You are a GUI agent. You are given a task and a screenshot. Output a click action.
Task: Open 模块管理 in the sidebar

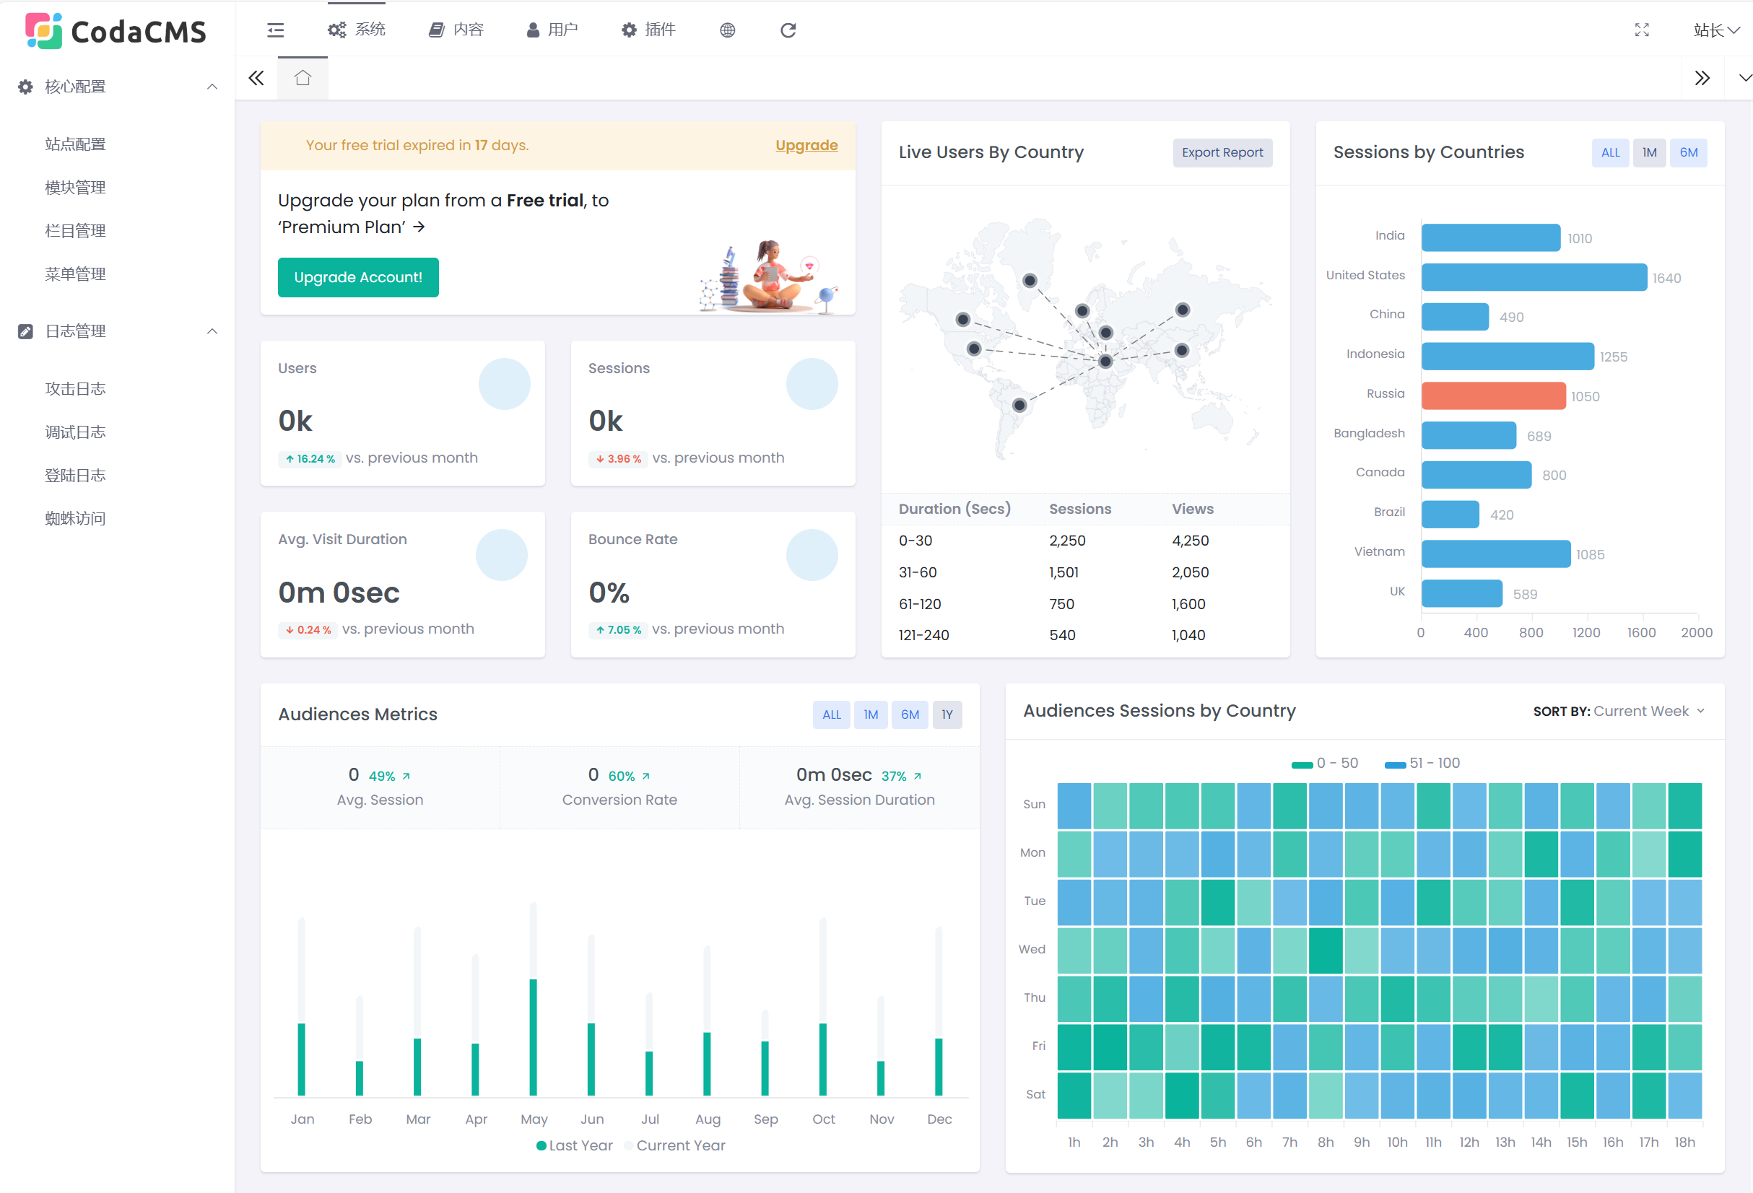[x=75, y=188]
